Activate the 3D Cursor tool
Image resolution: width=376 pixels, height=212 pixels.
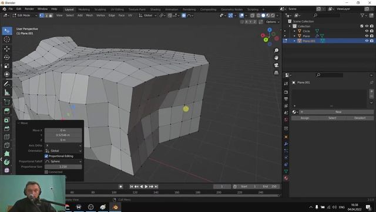pos(6,39)
